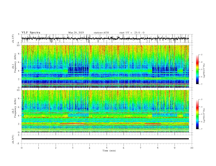
Task: Click time axis tick label "5"
Action: click(107, 148)
